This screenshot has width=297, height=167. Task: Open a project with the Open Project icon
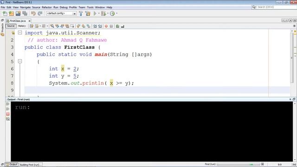pyautogui.click(x=18, y=13)
